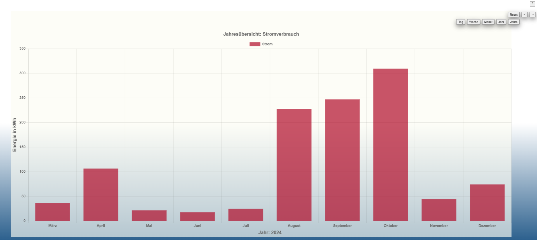Click the 50 y-axis value
This screenshot has height=240, width=537.
(23, 196)
